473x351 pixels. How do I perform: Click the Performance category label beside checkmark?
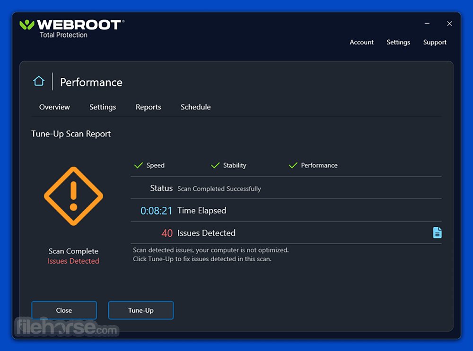(319, 165)
